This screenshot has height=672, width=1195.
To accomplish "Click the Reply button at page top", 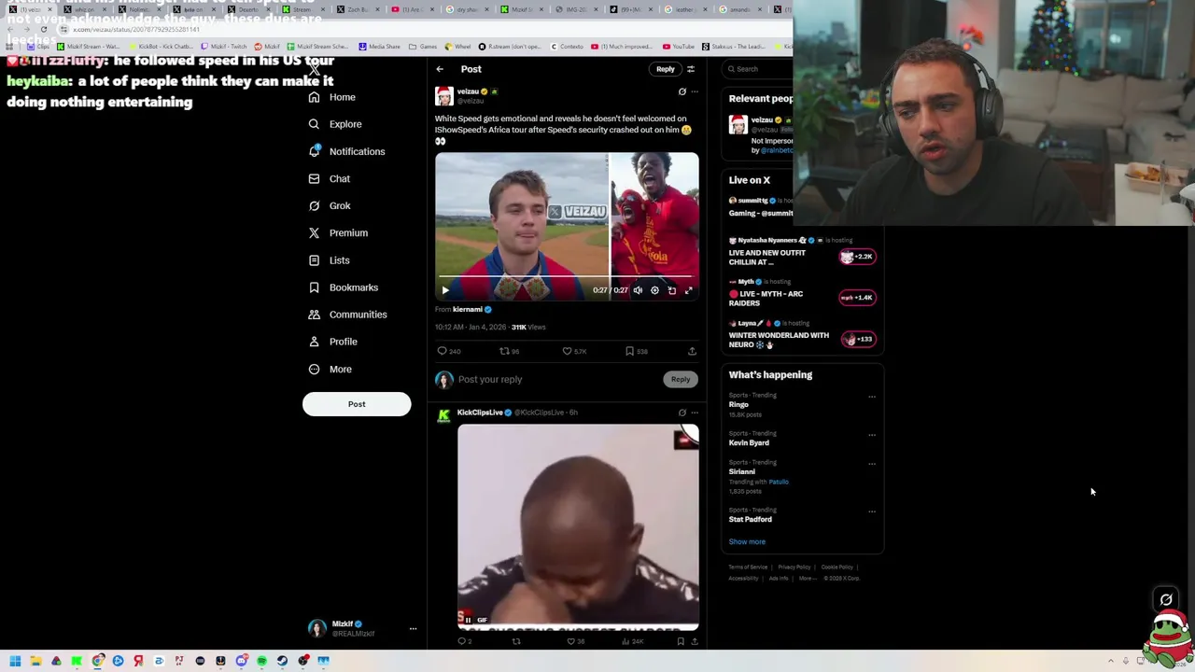I will (665, 69).
